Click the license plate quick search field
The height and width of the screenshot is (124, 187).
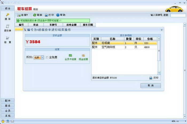pos(178,15)
